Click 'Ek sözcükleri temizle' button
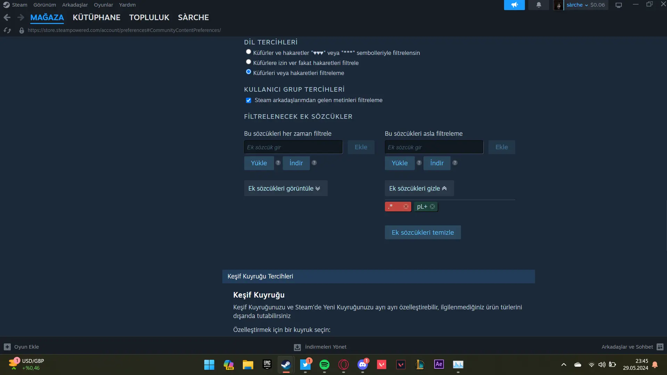 coord(423,233)
